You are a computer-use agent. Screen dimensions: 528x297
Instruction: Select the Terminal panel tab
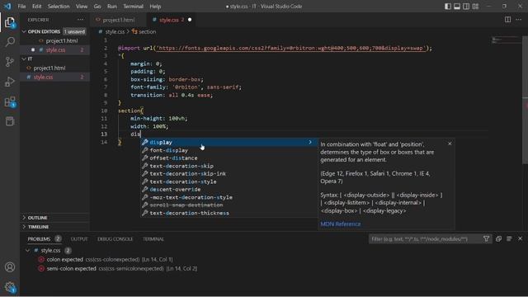(x=153, y=238)
